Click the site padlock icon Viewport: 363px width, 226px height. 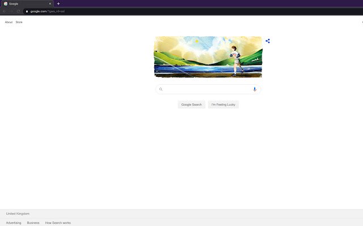click(x=27, y=11)
